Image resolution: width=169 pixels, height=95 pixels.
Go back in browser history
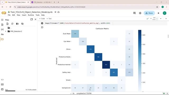(2, 7)
